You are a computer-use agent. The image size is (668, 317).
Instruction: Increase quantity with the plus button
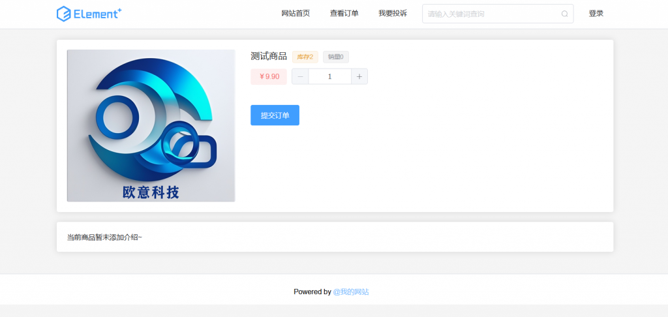359,77
